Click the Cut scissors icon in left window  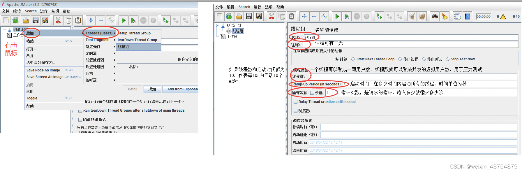[58, 20]
